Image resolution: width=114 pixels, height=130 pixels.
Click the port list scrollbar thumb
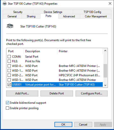click(x=105, y=71)
